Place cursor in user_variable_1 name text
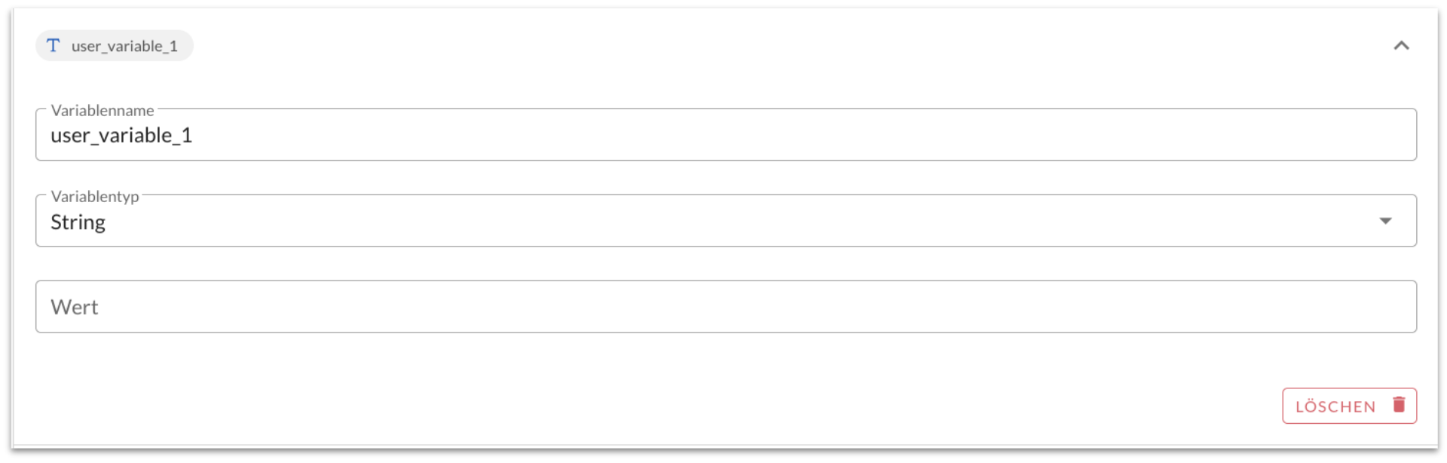Viewport: 1447px width, 463px height. (x=121, y=136)
